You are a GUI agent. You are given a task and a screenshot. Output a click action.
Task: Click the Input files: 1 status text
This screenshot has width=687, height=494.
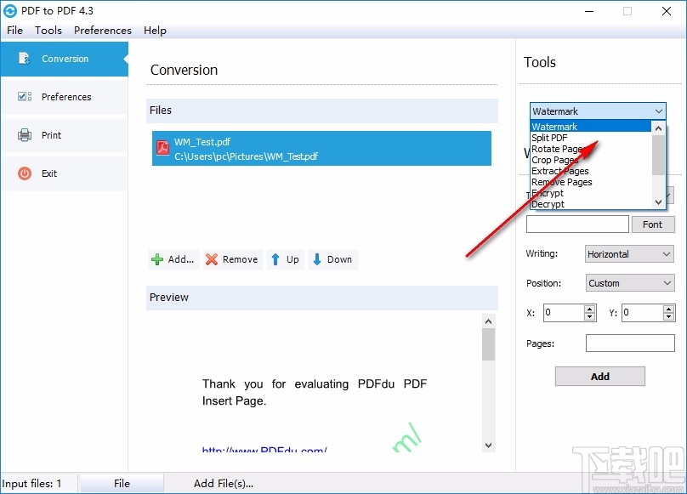31,484
